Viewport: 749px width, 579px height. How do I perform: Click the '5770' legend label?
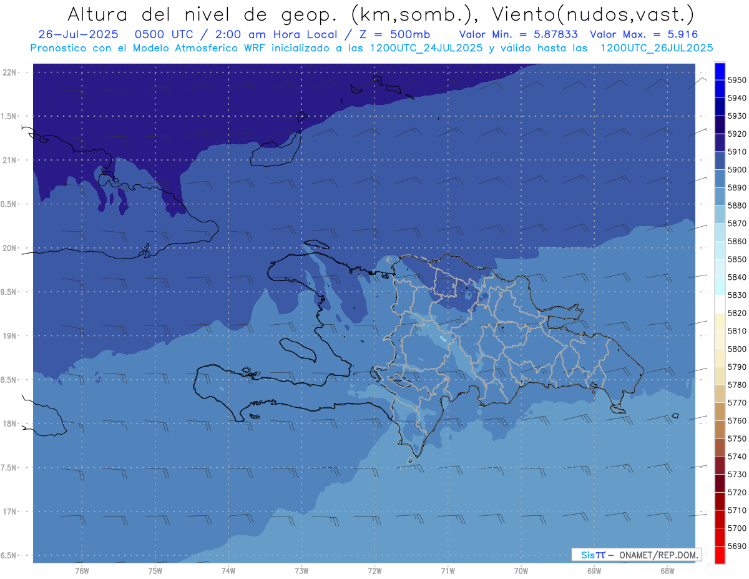pos(737,403)
